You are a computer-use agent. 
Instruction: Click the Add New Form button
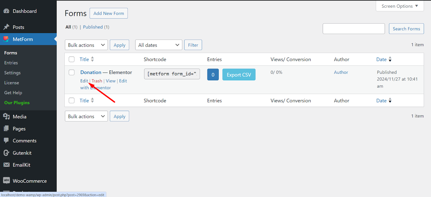[109, 13]
